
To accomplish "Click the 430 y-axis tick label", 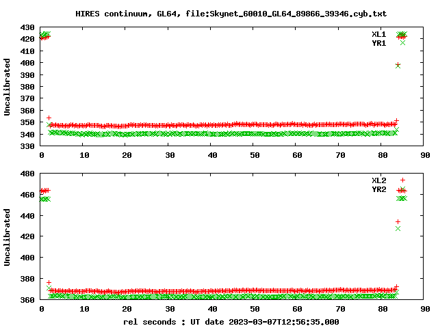I will (x=27, y=27).
